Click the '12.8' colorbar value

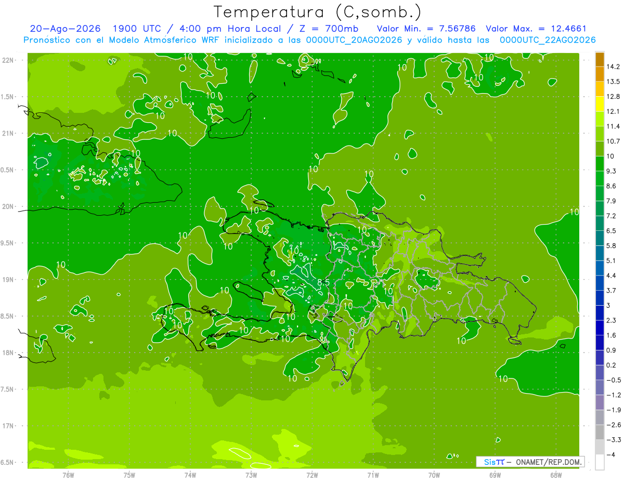tap(613, 96)
